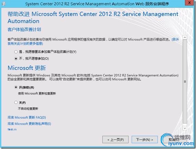This screenshot has width=196, height=149.
Task: Click the installer icon in title bar
Action: pos(4,4)
